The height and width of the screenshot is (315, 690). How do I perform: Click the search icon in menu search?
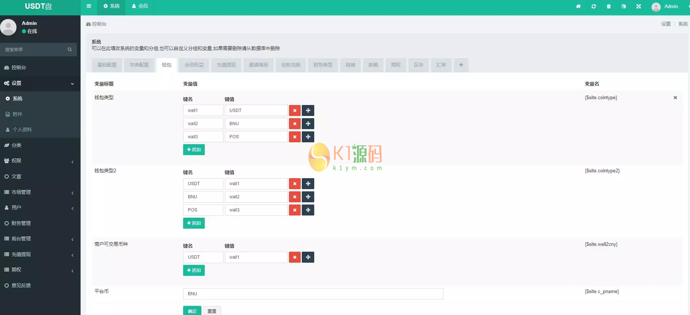pyautogui.click(x=70, y=49)
